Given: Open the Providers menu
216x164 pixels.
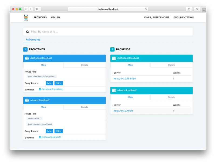Looking at the screenshot, I should 40,17.
